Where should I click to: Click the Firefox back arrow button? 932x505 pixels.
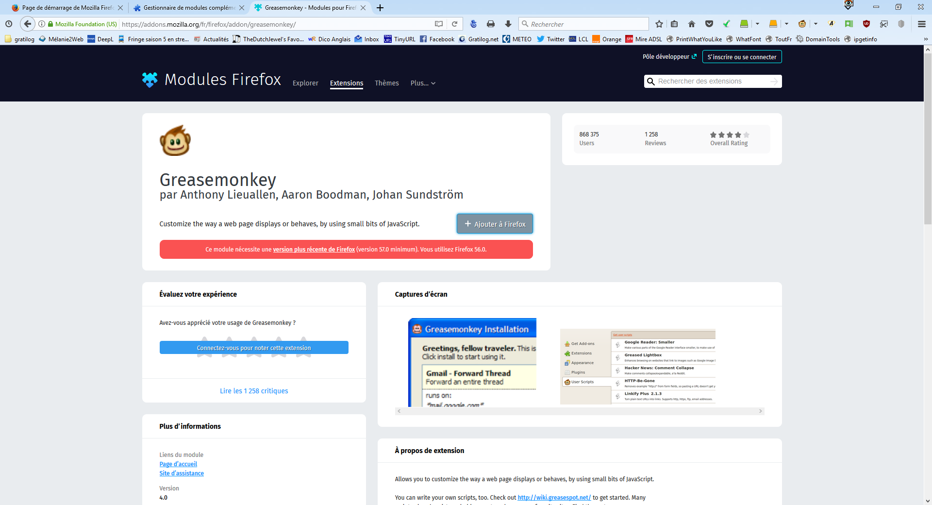click(x=28, y=24)
